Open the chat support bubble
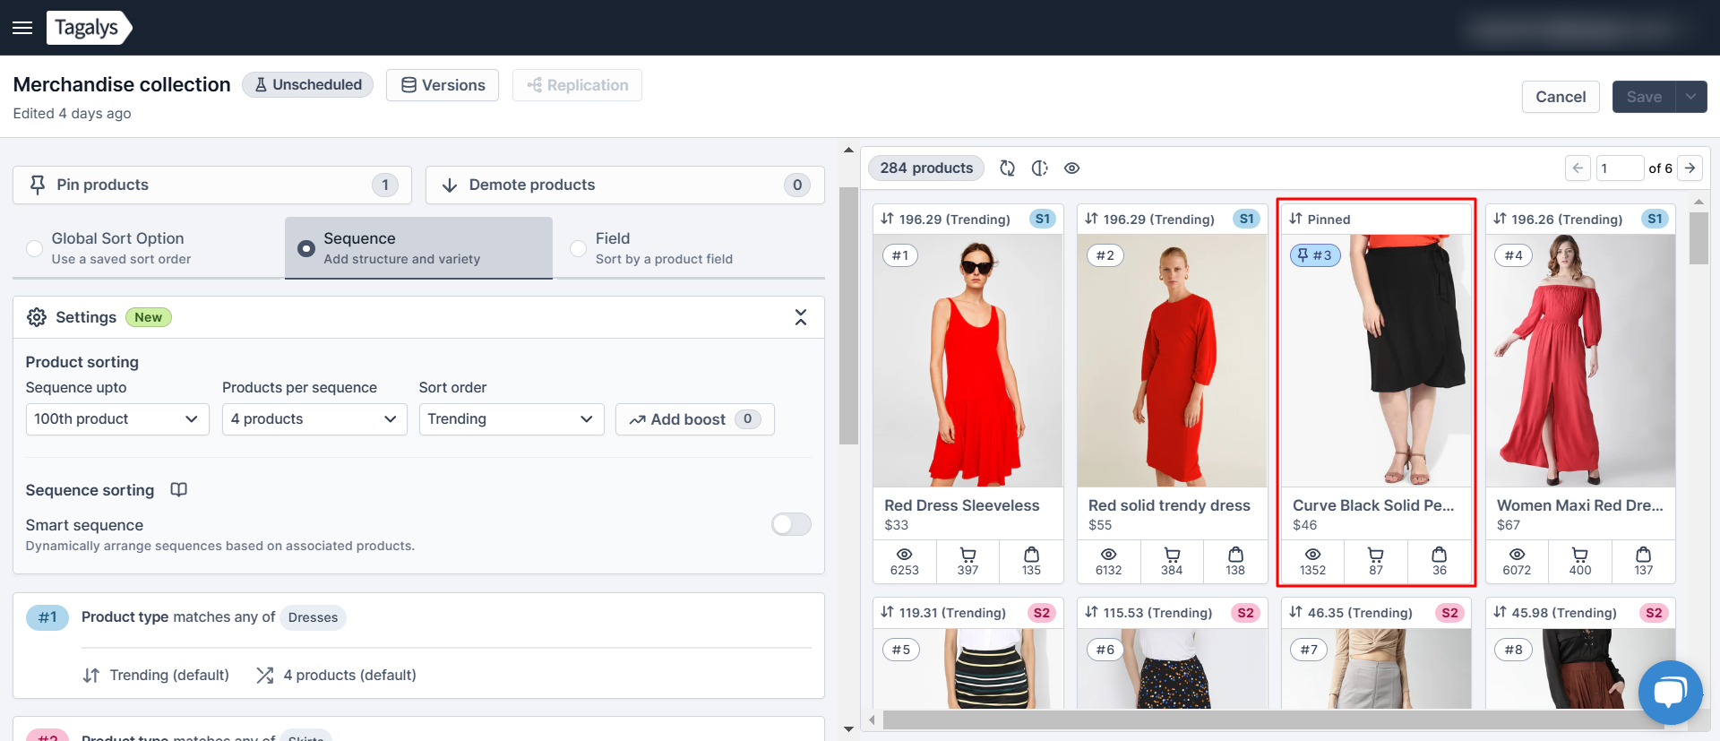Screen dimensions: 1720x741 pos(1671,693)
